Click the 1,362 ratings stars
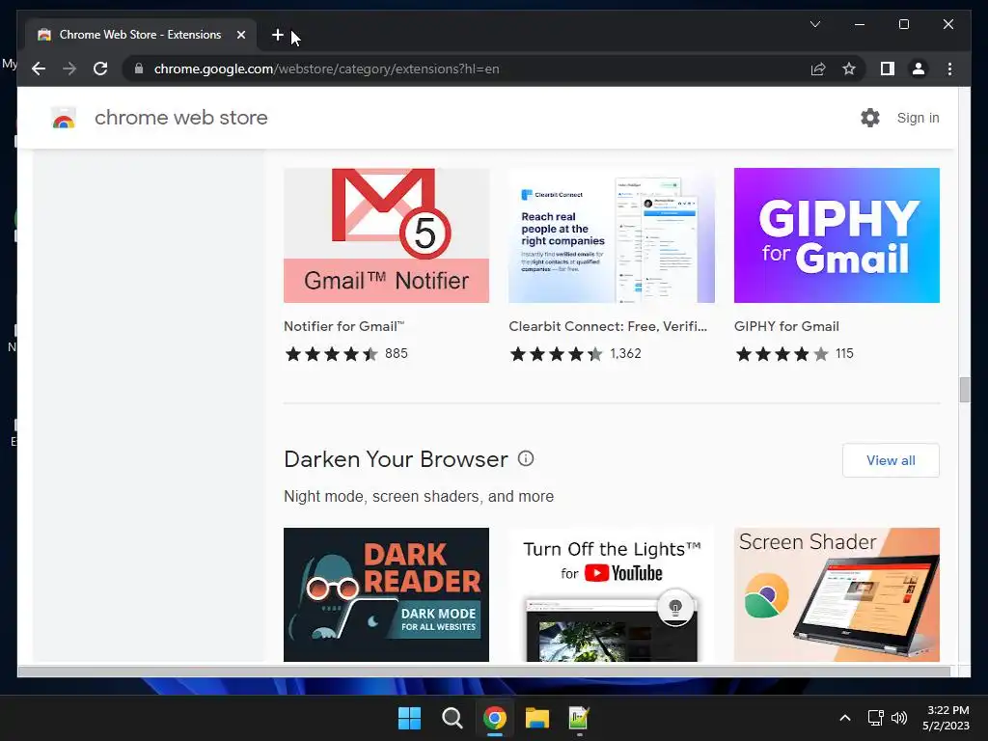The image size is (988, 741). tap(557, 353)
